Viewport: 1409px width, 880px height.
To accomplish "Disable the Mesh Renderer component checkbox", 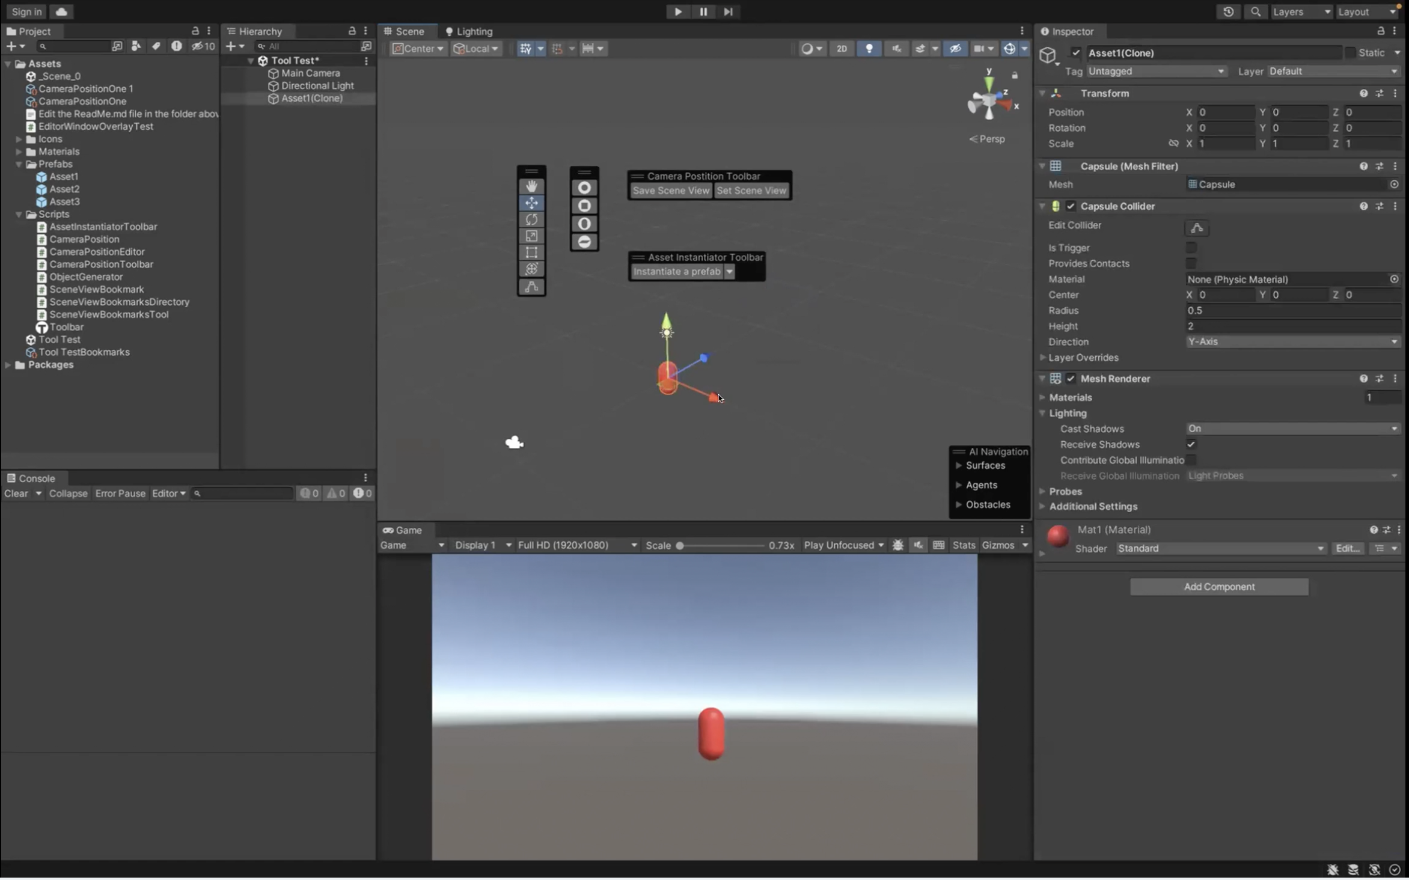I will (x=1071, y=379).
